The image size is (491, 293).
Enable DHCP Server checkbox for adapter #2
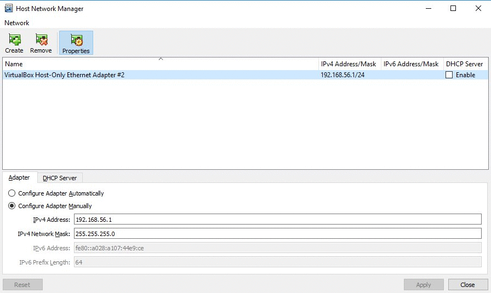click(449, 75)
